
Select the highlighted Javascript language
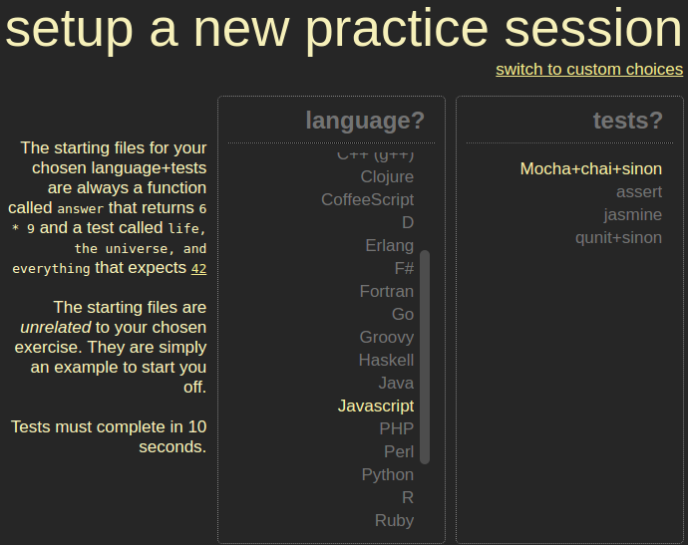click(375, 406)
